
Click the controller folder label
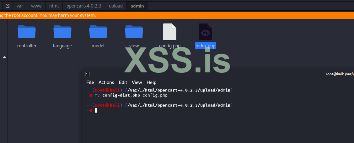click(x=27, y=46)
